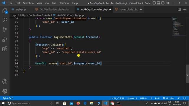
Task: Change encoding via 'UTF-8'
Action: pos(143,98)
